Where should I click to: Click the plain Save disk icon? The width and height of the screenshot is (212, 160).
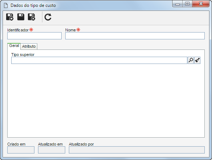pos(21,17)
